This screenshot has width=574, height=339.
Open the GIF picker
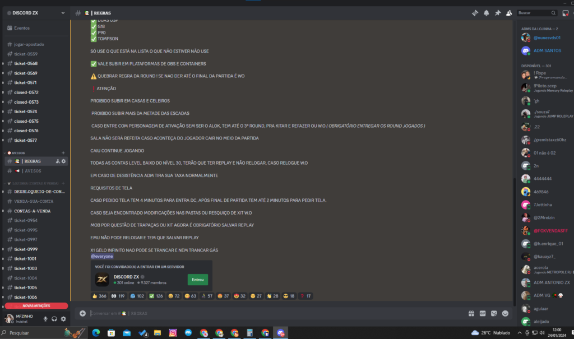point(483,313)
